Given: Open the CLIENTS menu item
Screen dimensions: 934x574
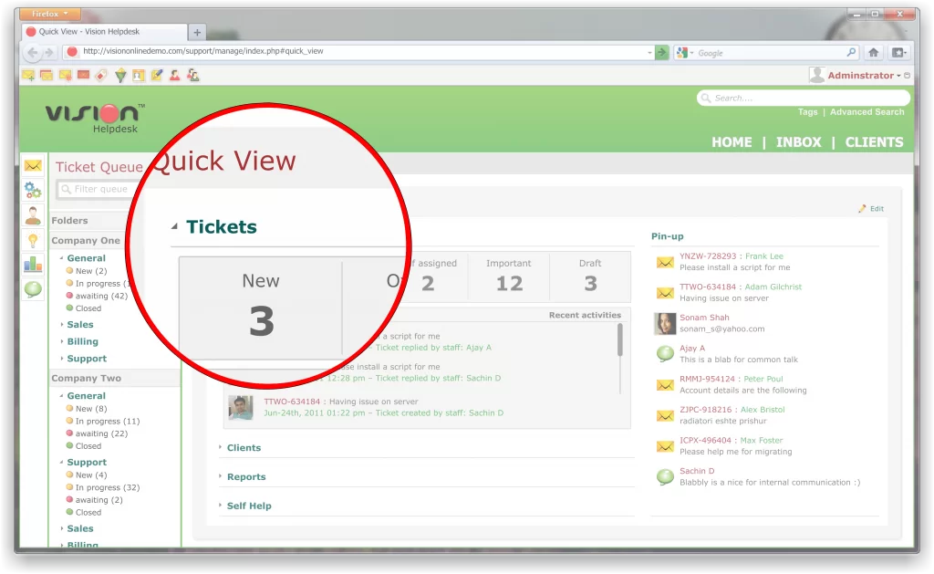Looking at the screenshot, I should coord(874,142).
